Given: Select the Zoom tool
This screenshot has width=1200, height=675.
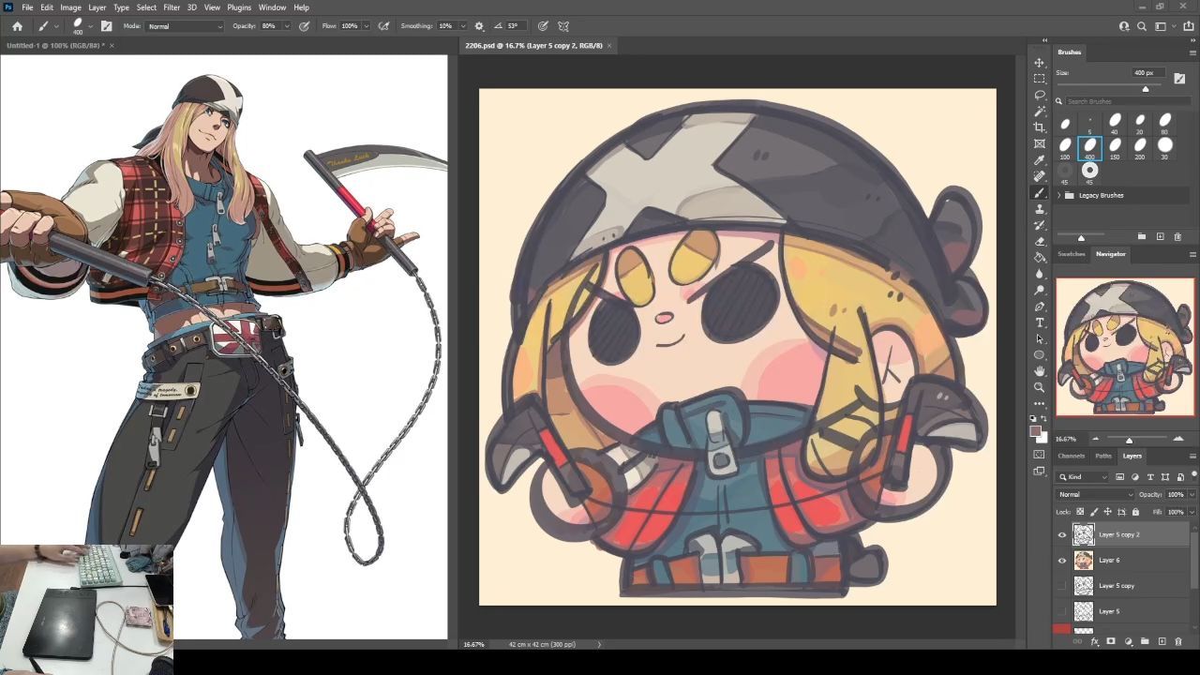Looking at the screenshot, I should tap(1039, 387).
